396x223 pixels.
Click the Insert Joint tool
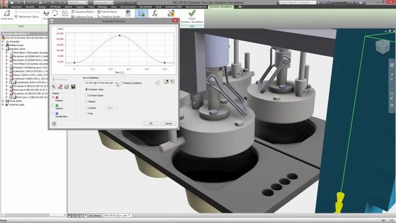[7, 15]
